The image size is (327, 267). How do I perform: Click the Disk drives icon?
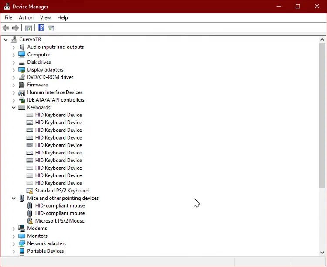coord(22,63)
